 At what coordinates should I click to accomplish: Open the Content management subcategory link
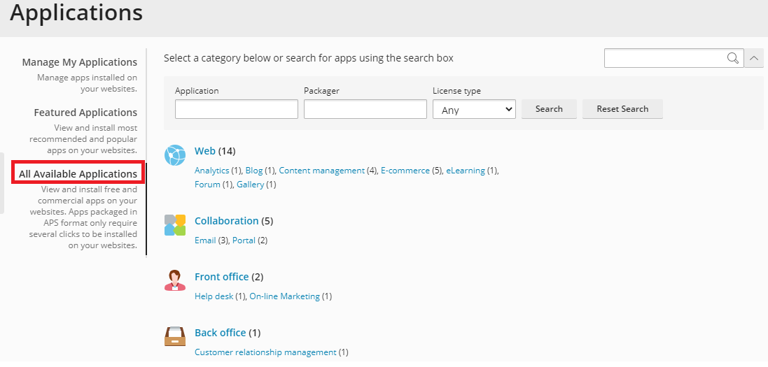pyautogui.click(x=322, y=171)
